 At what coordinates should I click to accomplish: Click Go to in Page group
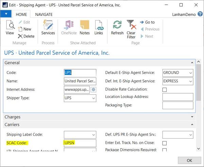(148, 22)
